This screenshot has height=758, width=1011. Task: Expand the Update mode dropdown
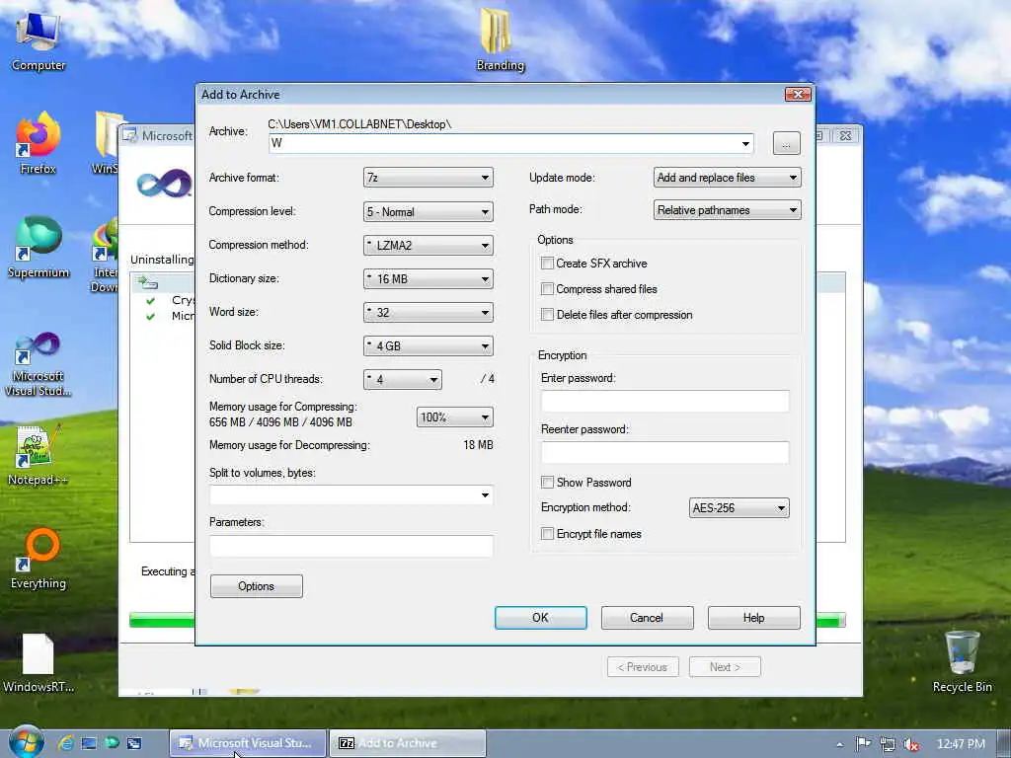coord(728,178)
